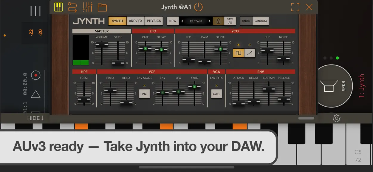Click the UNDO button
Screen dimensions: 373x172
coord(246,21)
